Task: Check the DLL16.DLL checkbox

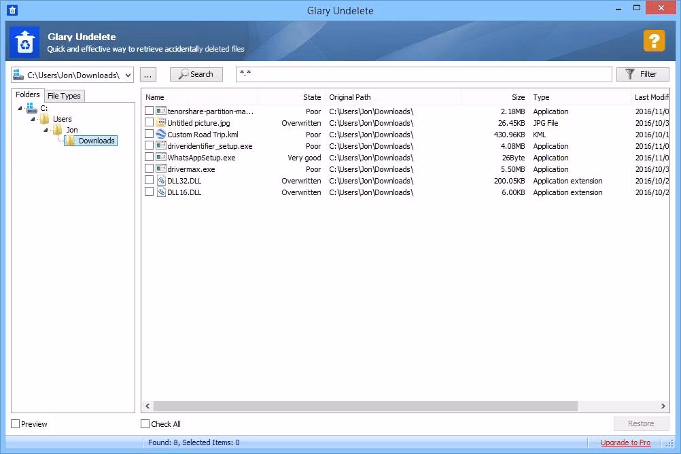Action: click(149, 192)
